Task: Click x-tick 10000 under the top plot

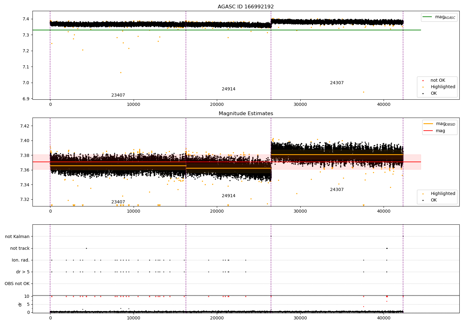Action: [134, 105]
